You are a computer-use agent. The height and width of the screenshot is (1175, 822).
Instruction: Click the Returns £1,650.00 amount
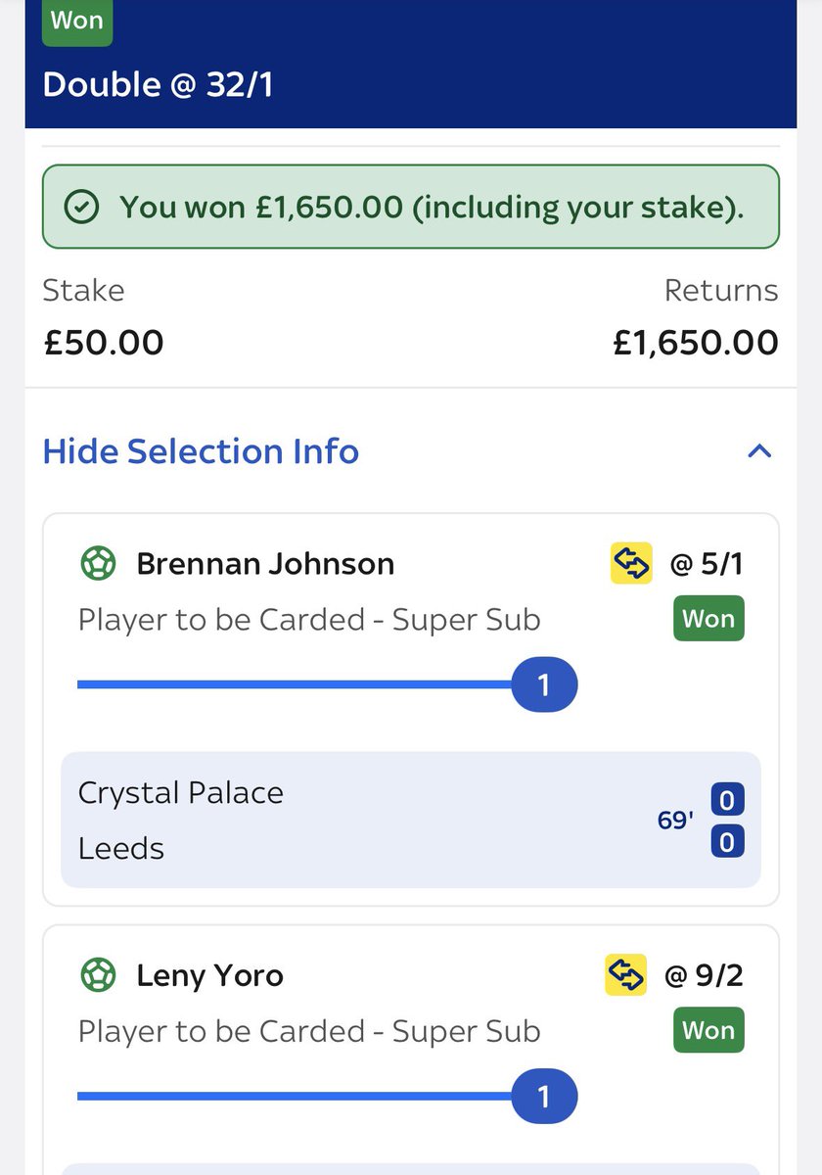click(x=696, y=343)
